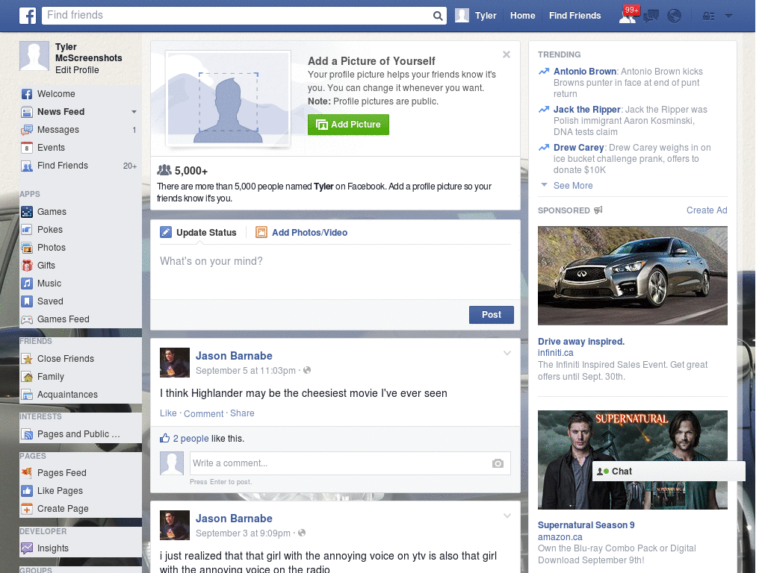Screen dimensions: 765x573
Task: Click Jason Barnabe avatar on Highlander post
Action: click(x=175, y=363)
